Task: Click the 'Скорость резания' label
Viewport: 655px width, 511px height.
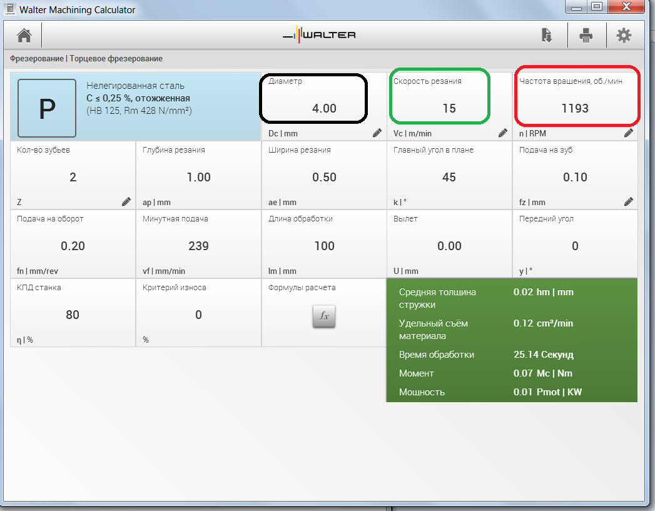Action: (427, 81)
